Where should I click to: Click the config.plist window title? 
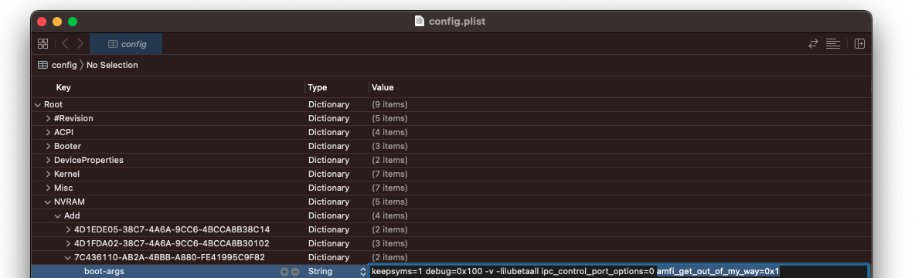coord(457,22)
